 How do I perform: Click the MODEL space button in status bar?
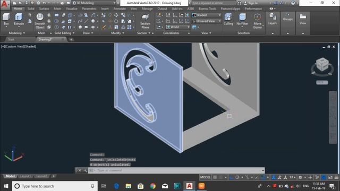tap(205, 177)
